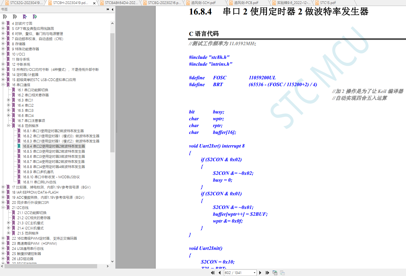
Task: Click the bookmark icon beside 12 中断系统
Action: click(8, 64)
